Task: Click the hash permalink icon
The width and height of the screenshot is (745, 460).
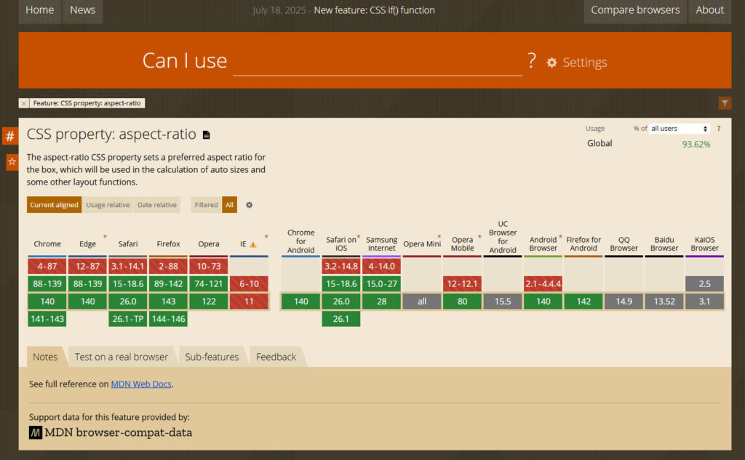Action: point(10,136)
